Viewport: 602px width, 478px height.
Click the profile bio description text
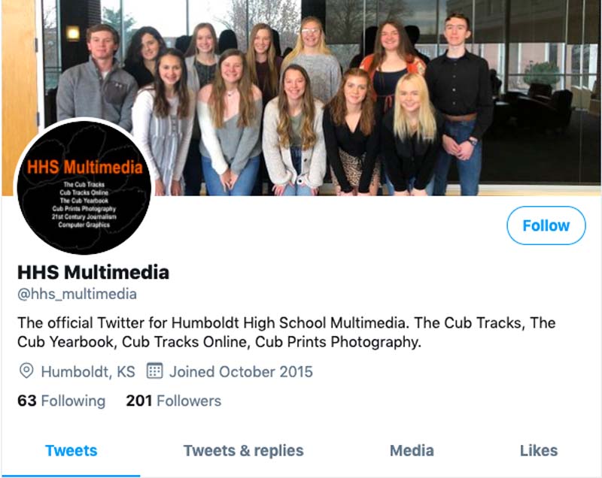287,332
